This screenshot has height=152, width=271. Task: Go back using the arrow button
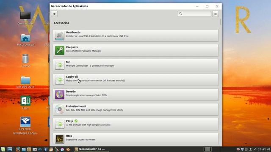pyautogui.click(x=54, y=14)
